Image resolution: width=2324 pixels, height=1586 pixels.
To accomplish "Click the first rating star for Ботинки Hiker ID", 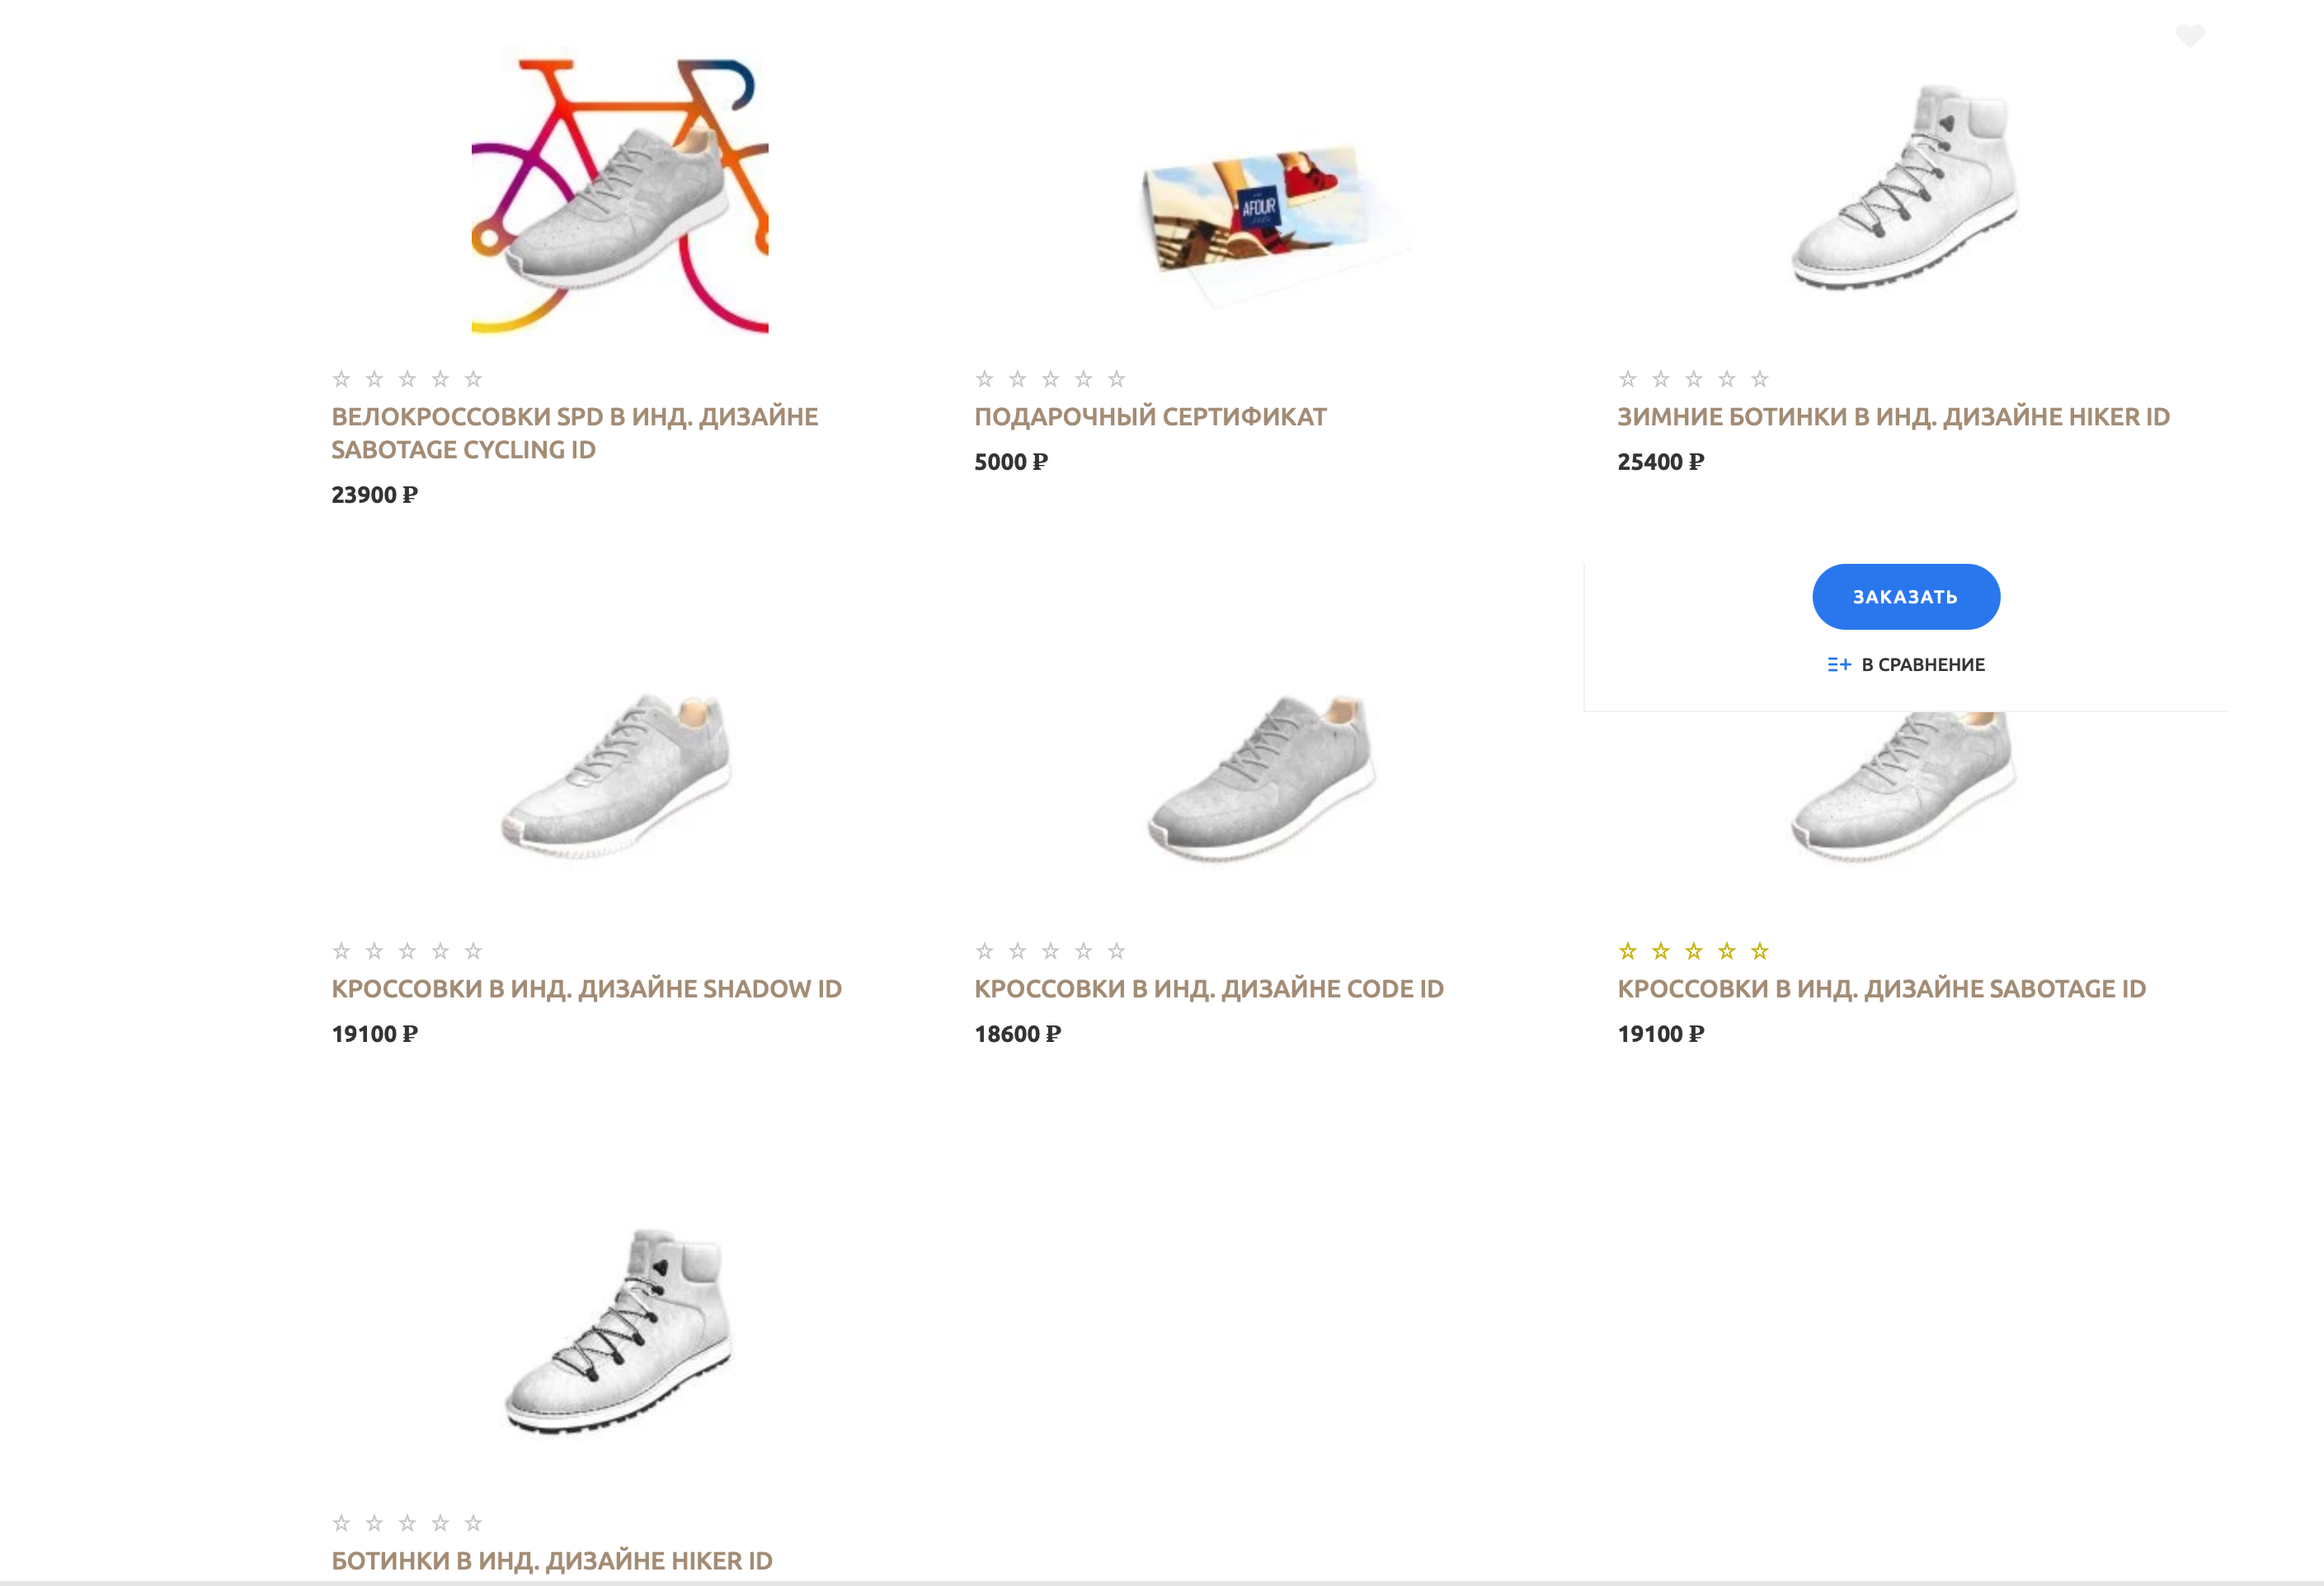I will 342,1523.
